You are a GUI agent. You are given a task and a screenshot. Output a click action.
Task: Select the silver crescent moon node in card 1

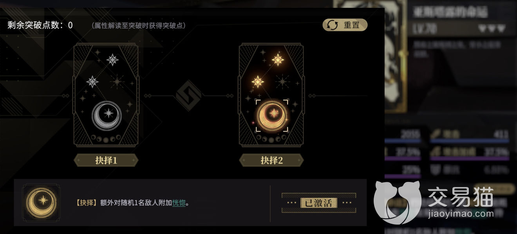click(107, 115)
